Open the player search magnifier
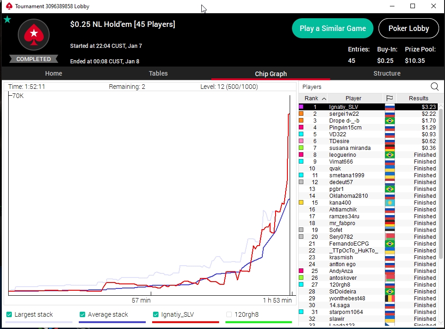Screen dimensions: 445x329 pyautogui.click(x=435, y=87)
